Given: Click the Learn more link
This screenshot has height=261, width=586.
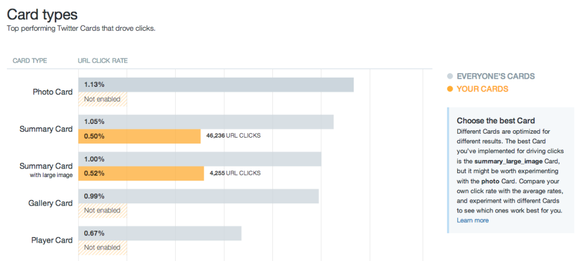Looking at the screenshot, I should coord(472,220).
